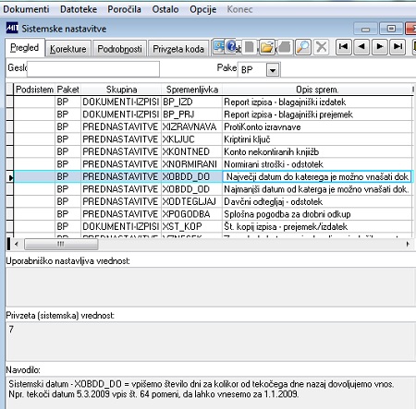This screenshot has width=416, height=409.
Task: Click the Geslo input field
Action: (93, 69)
